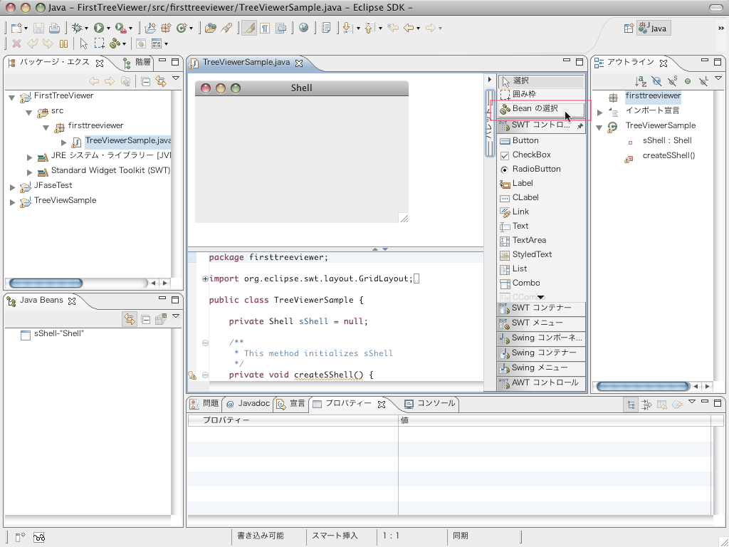The height and width of the screenshot is (547, 729).
Task: Click the New Java Class toolbar icon
Action: pyautogui.click(x=182, y=28)
